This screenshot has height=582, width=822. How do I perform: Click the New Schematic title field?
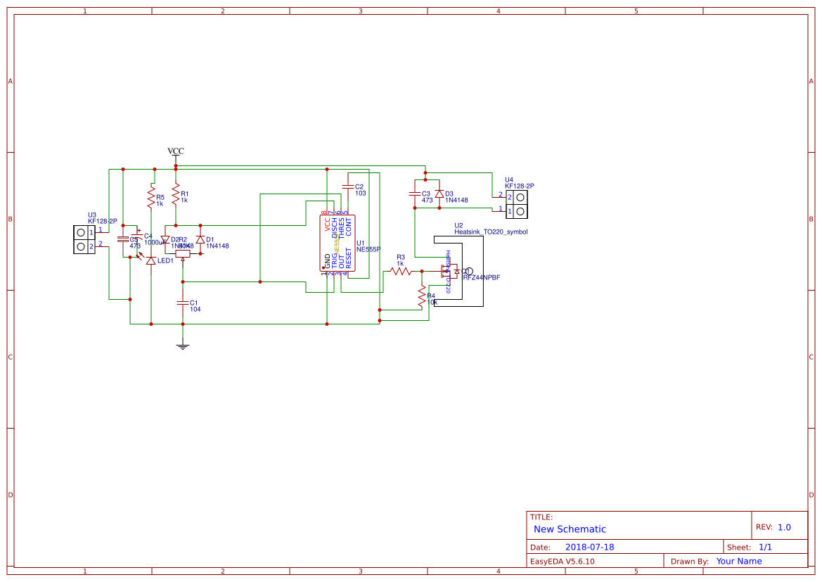coord(570,529)
